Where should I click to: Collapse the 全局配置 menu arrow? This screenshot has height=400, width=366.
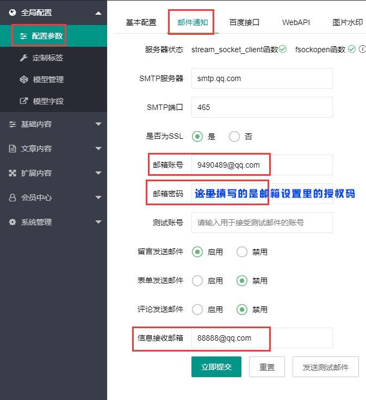[97, 13]
